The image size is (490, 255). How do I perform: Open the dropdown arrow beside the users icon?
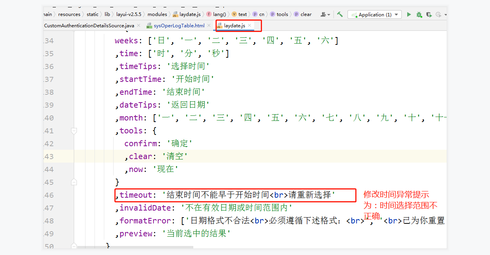[329, 14]
